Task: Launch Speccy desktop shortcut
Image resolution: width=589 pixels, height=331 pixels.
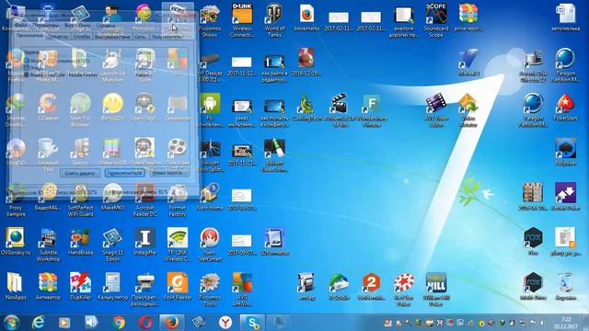Action: (x=80, y=152)
